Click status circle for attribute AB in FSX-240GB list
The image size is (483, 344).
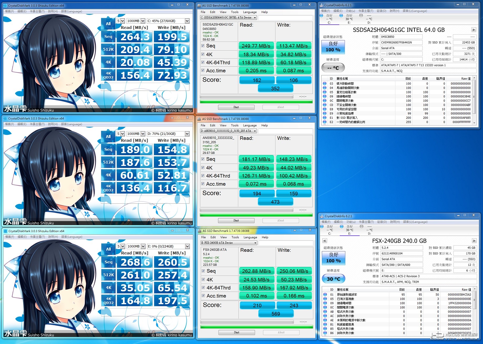coord(325,312)
